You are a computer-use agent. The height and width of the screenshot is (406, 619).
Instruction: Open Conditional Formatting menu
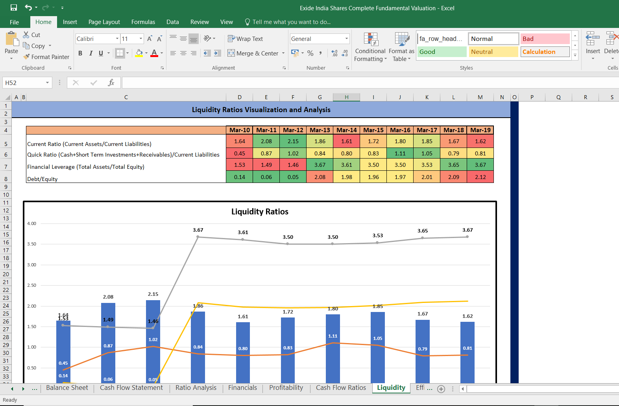click(370, 47)
